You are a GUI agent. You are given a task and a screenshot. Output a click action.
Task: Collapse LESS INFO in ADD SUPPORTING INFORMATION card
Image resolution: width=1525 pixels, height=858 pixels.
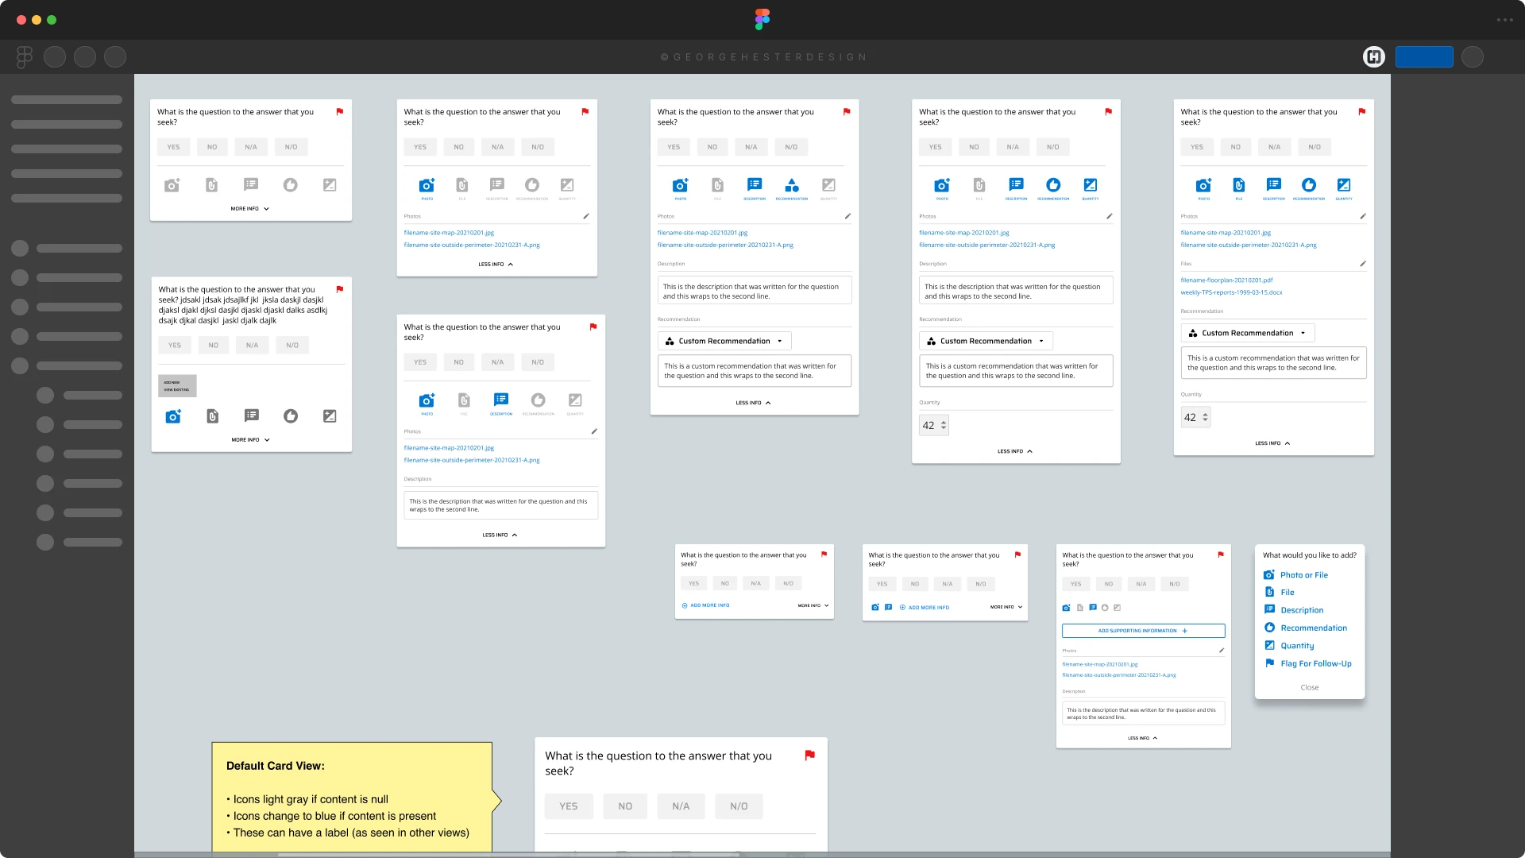pyautogui.click(x=1143, y=738)
